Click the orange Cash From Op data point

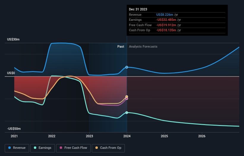[127, 97]
